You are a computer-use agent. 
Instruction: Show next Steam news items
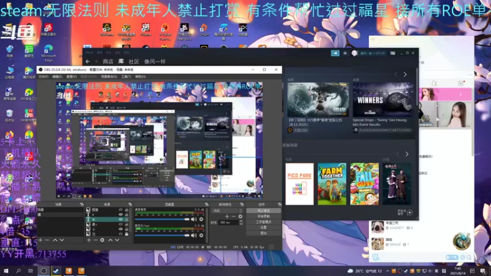coord(405,74)
